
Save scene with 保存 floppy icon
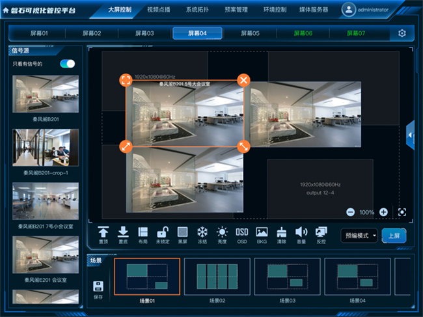click(x=98, y=290)
